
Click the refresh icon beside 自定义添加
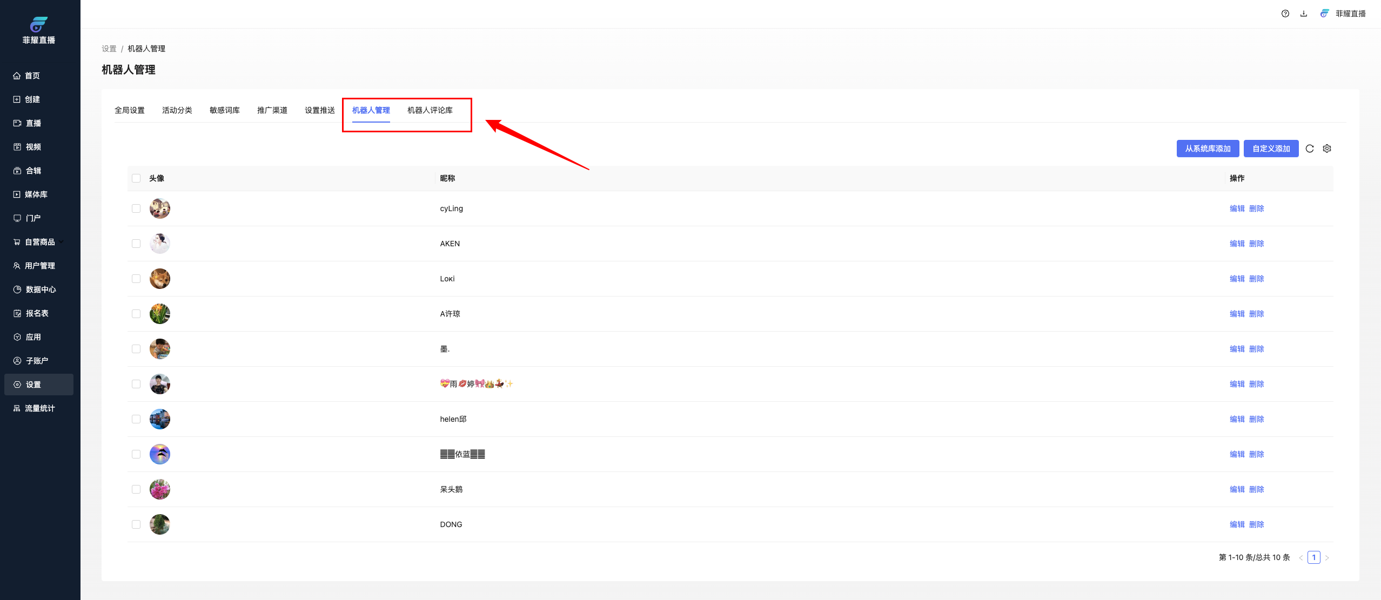(x=1309, y=149)
